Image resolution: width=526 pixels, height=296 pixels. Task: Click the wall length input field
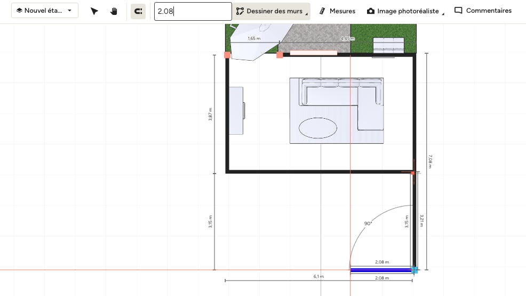(x=193, y=11)
